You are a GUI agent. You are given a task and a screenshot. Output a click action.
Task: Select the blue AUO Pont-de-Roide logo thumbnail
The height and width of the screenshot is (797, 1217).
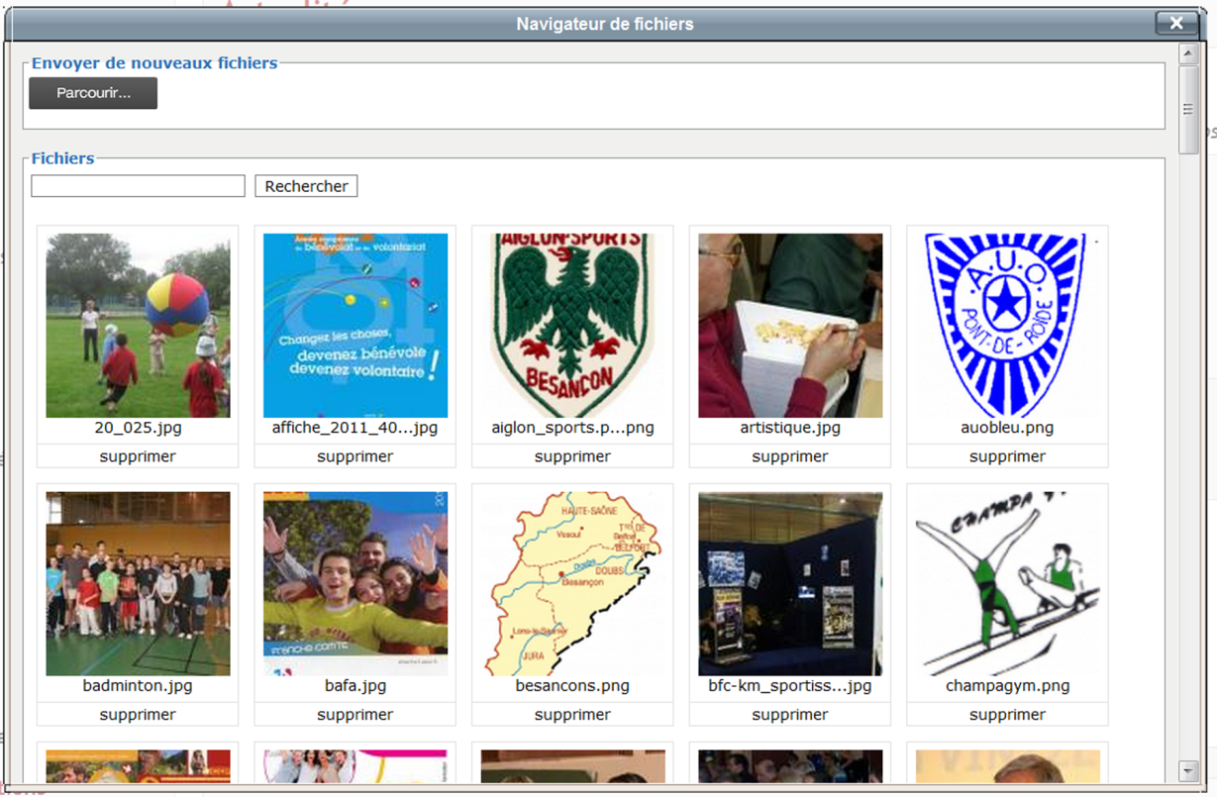1007,326
